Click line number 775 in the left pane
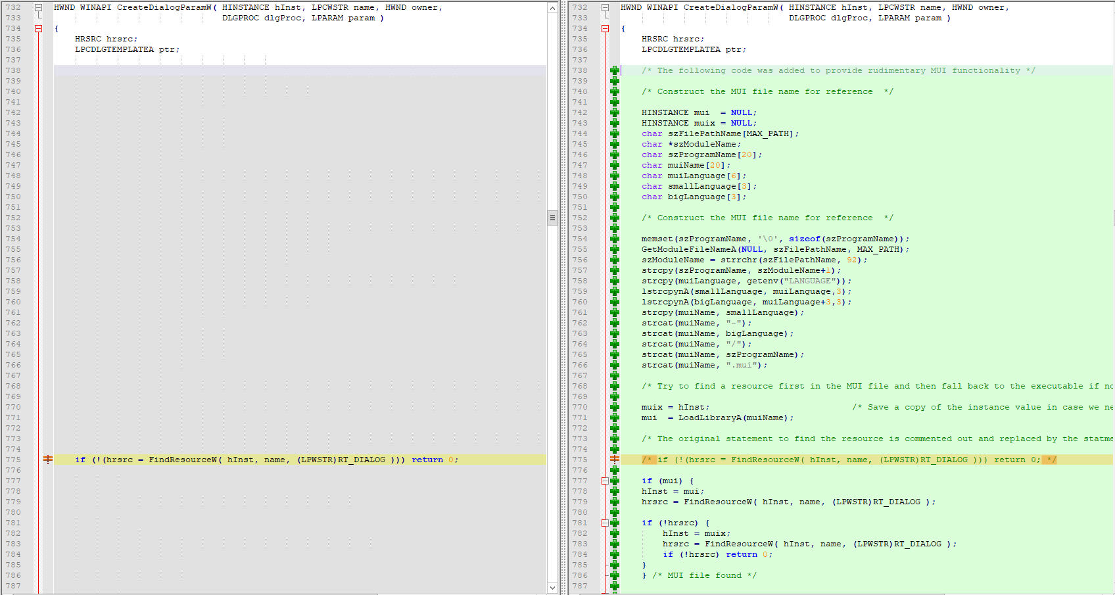 pyautogui.click(x=13, y=460)
